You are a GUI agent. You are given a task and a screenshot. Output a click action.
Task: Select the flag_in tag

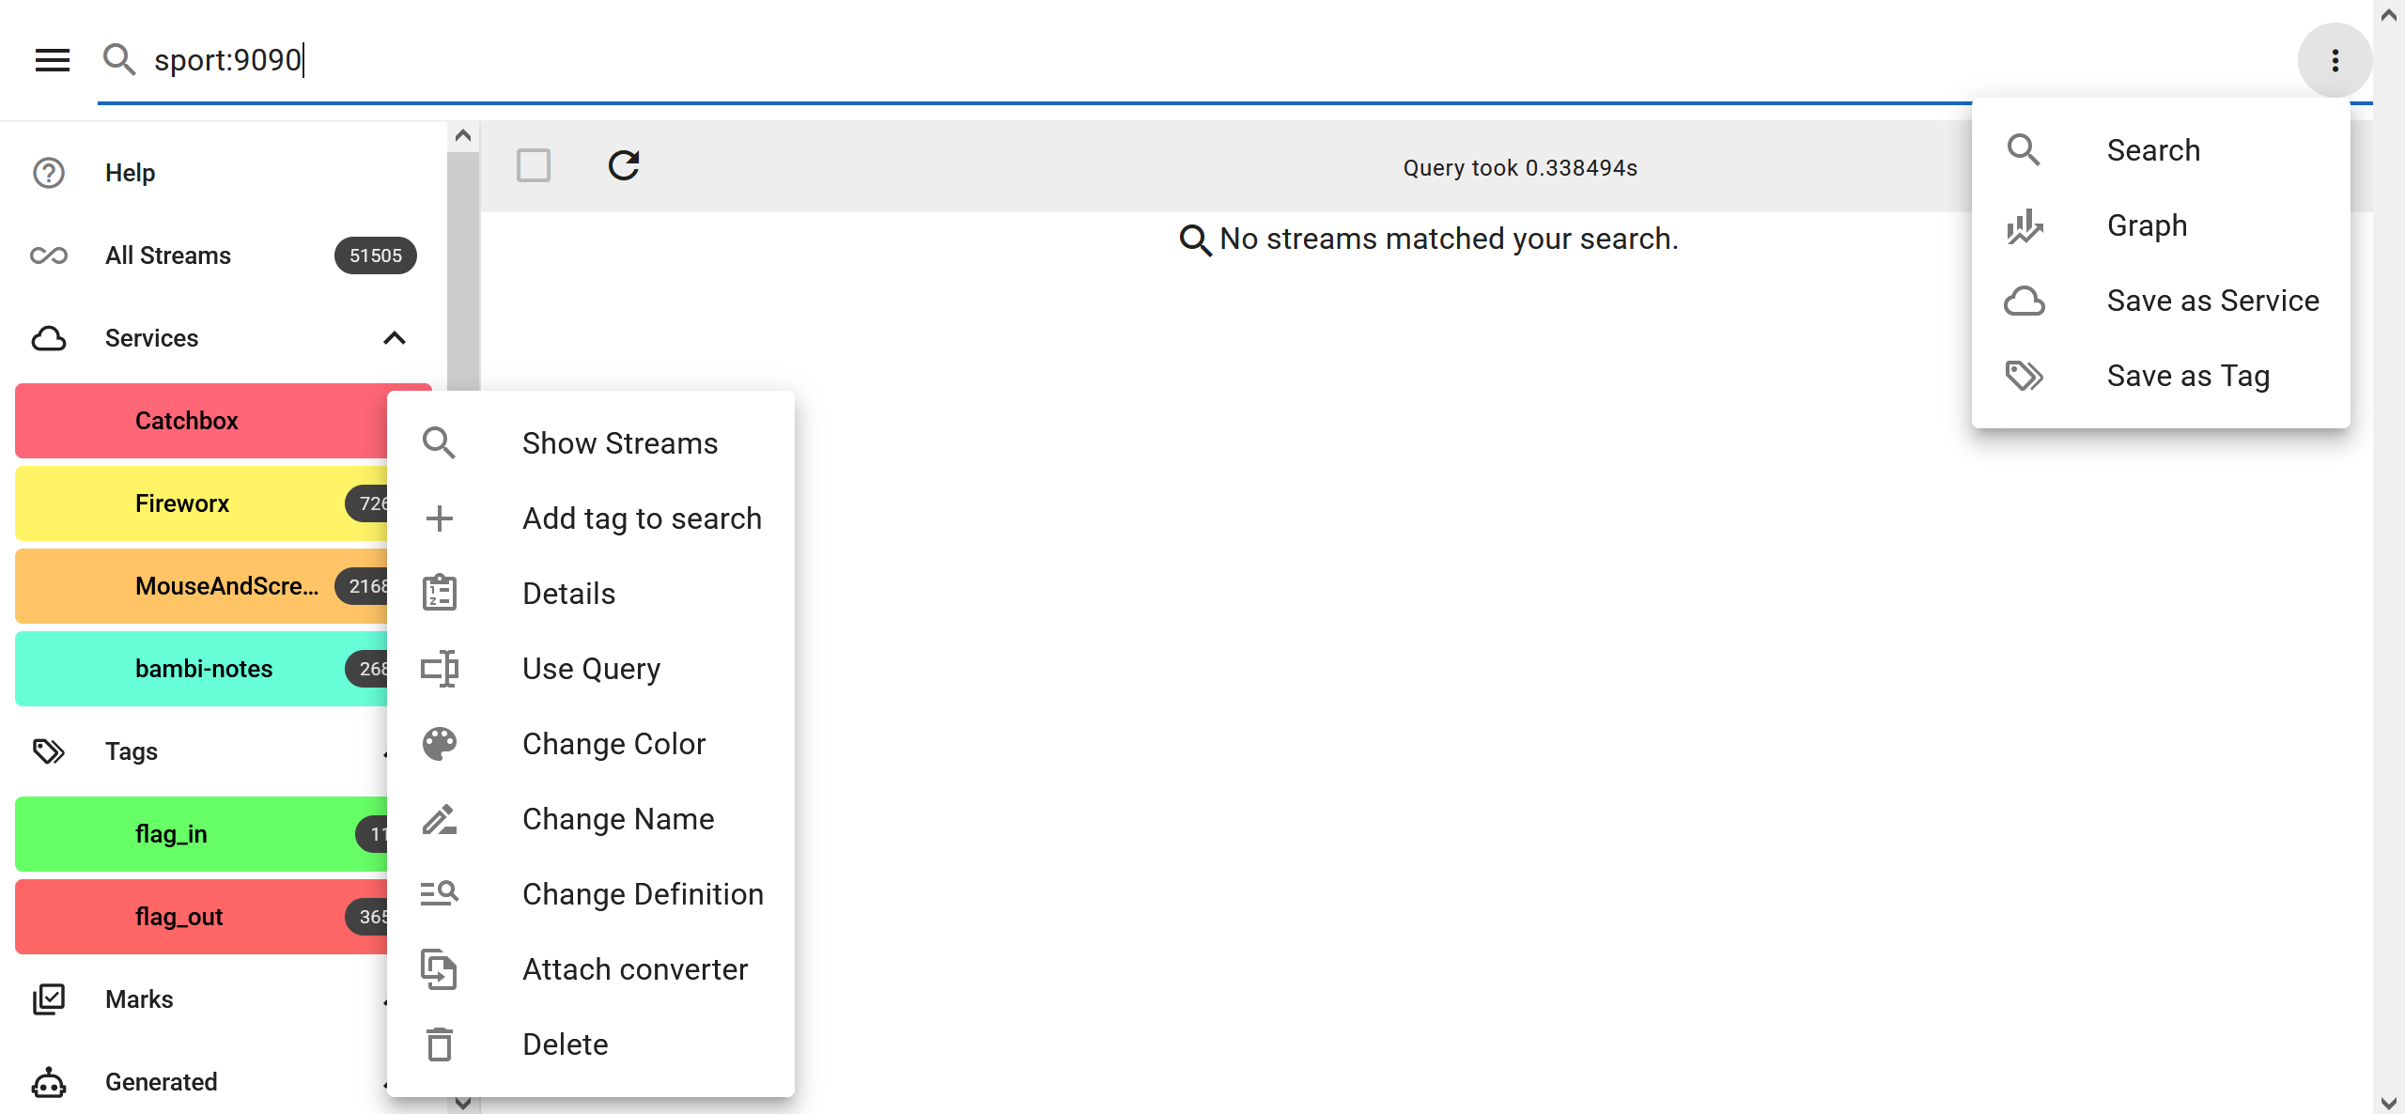click(x=171, y=833)
